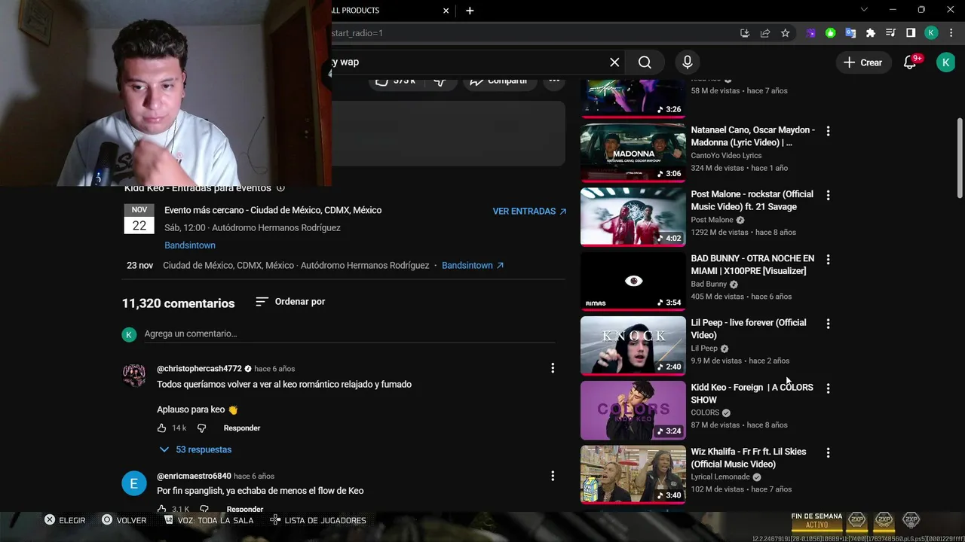Click the Post Malone channel name

click(712, 220)
